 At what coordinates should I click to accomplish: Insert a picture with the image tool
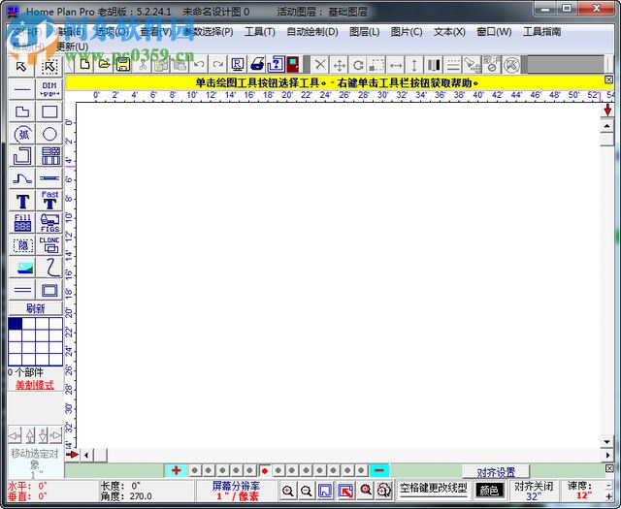(x=21, y=268)
